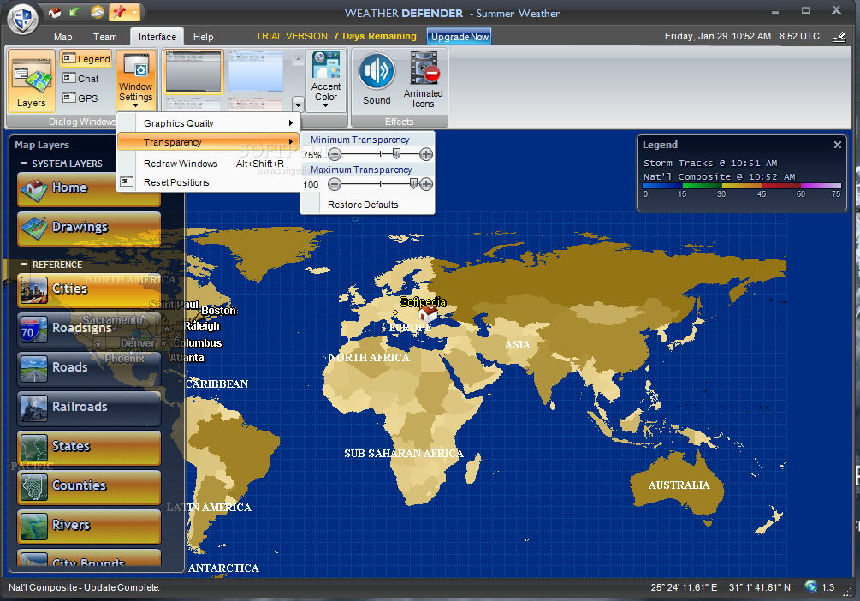The image size is (860, 601).
Task: Toggle the Layers dialog window button
Action: tap(32, 80)
